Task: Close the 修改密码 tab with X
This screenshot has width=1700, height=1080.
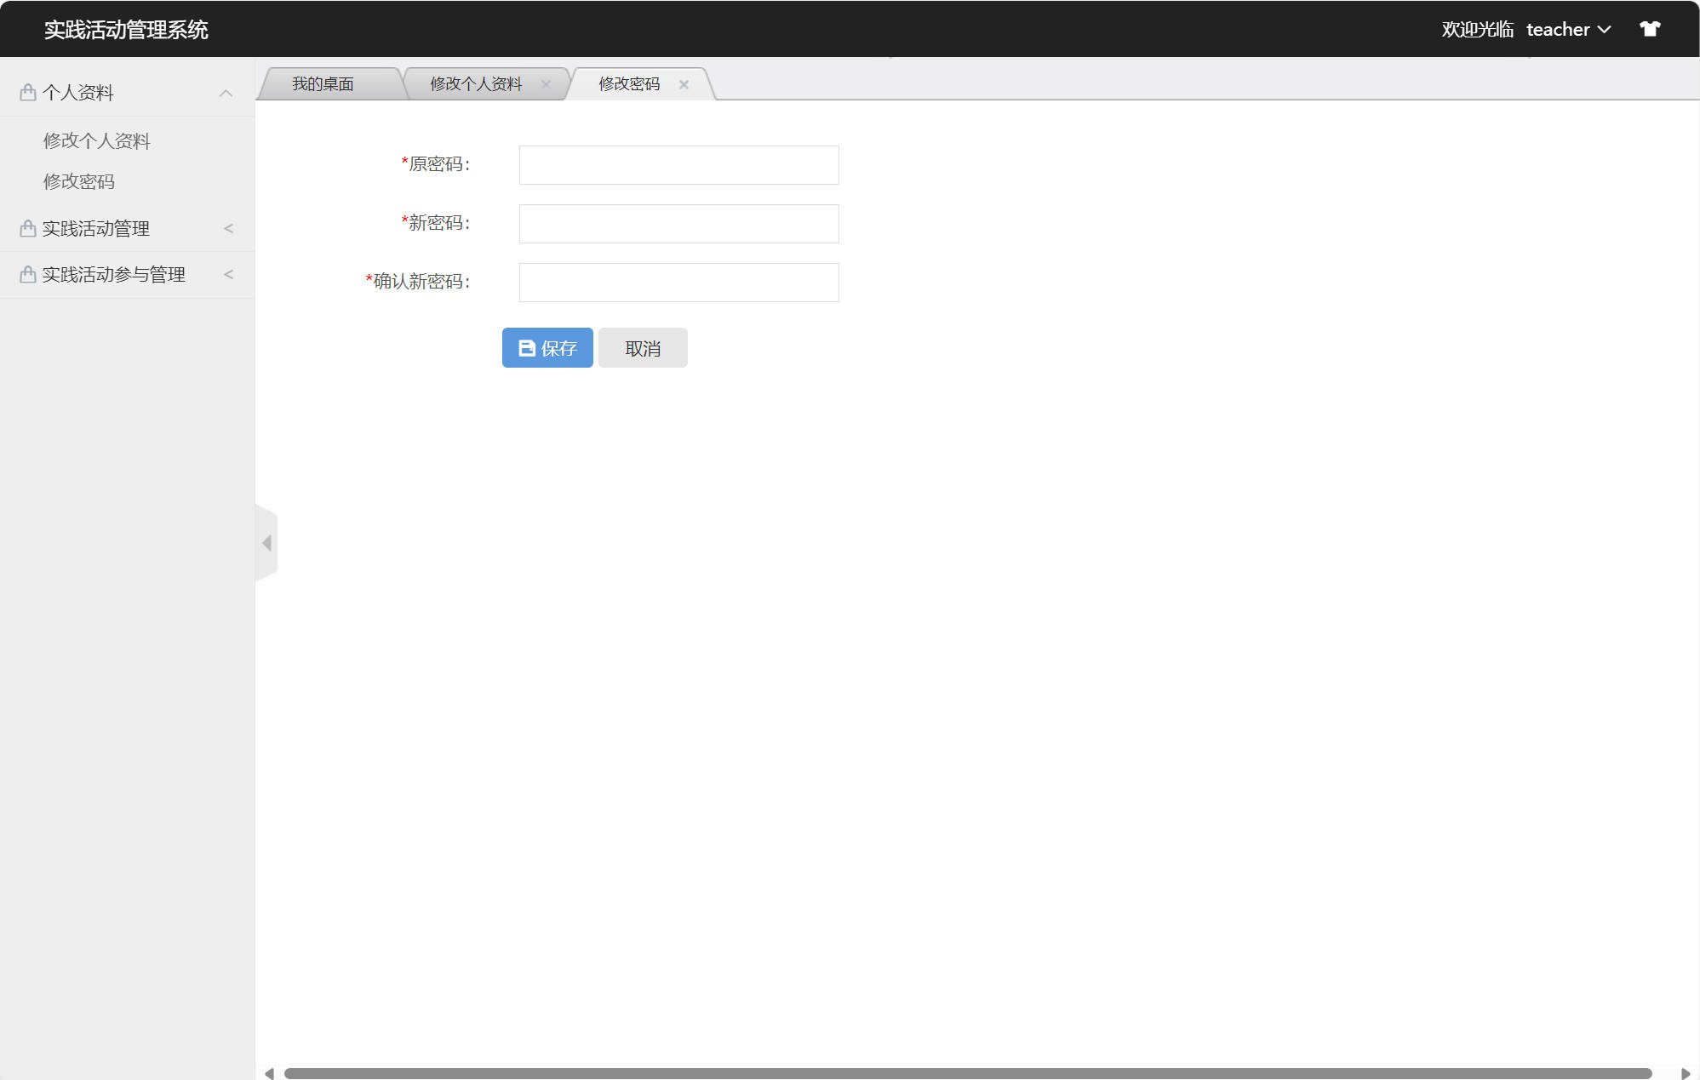Action: [684, 84]
